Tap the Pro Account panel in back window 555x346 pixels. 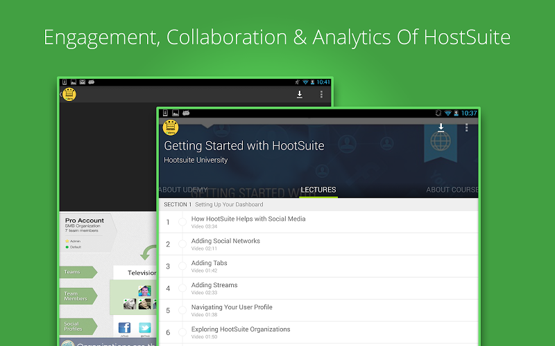tap(87, 233)
